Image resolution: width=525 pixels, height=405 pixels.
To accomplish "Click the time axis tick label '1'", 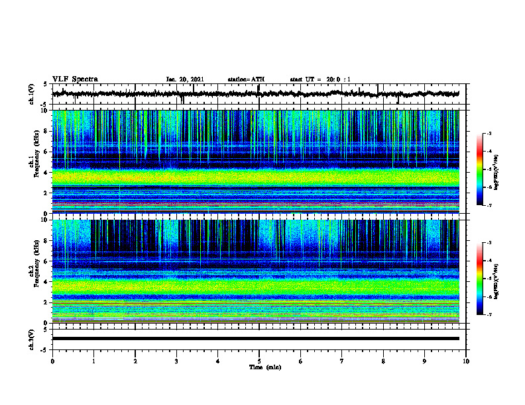I will click(x=93, y=361).
